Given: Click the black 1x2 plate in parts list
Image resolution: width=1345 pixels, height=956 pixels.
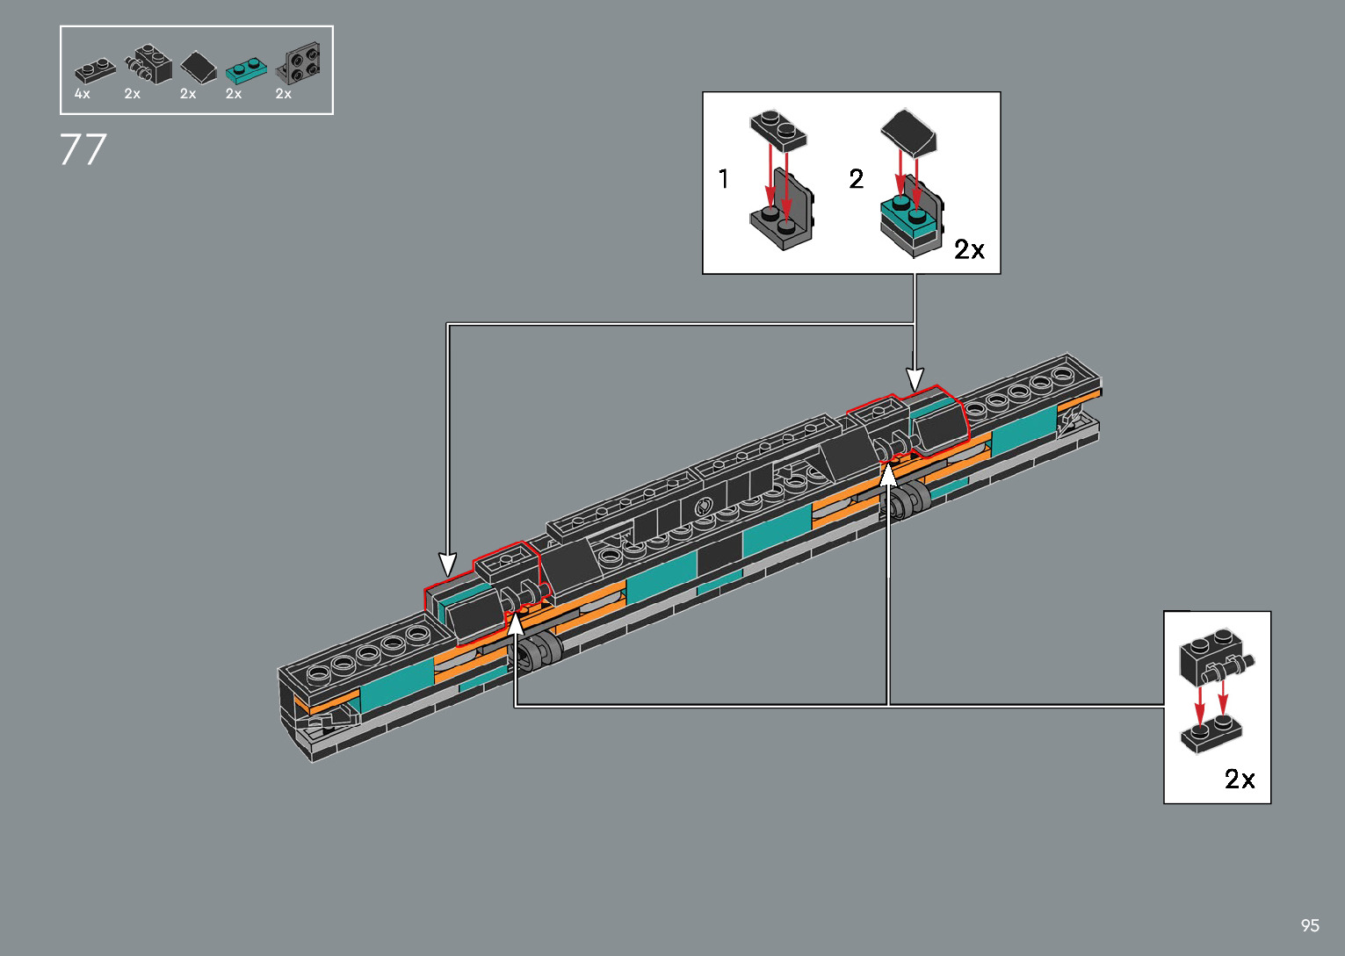Looking at the screenshot, I should [x=95, y=70].
